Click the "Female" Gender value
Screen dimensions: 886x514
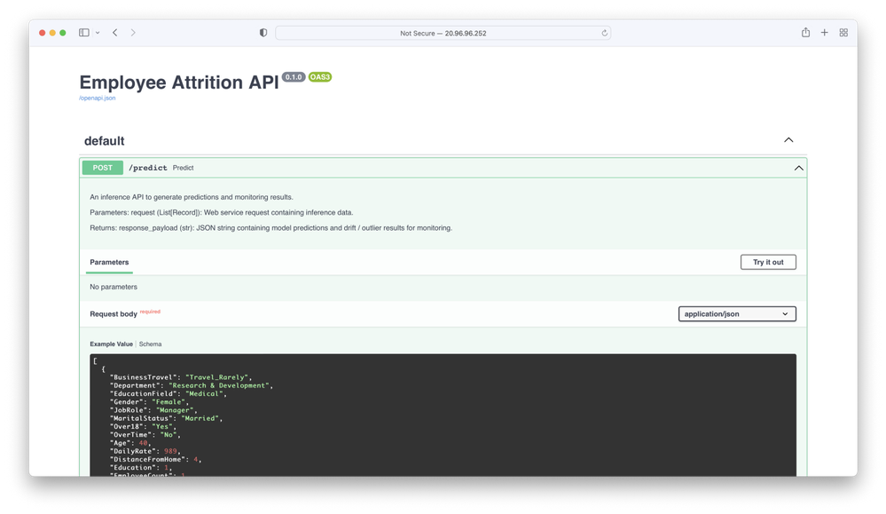[169, 402]
